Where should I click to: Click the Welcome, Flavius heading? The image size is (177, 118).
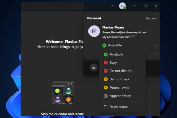[x=64, y=42]
